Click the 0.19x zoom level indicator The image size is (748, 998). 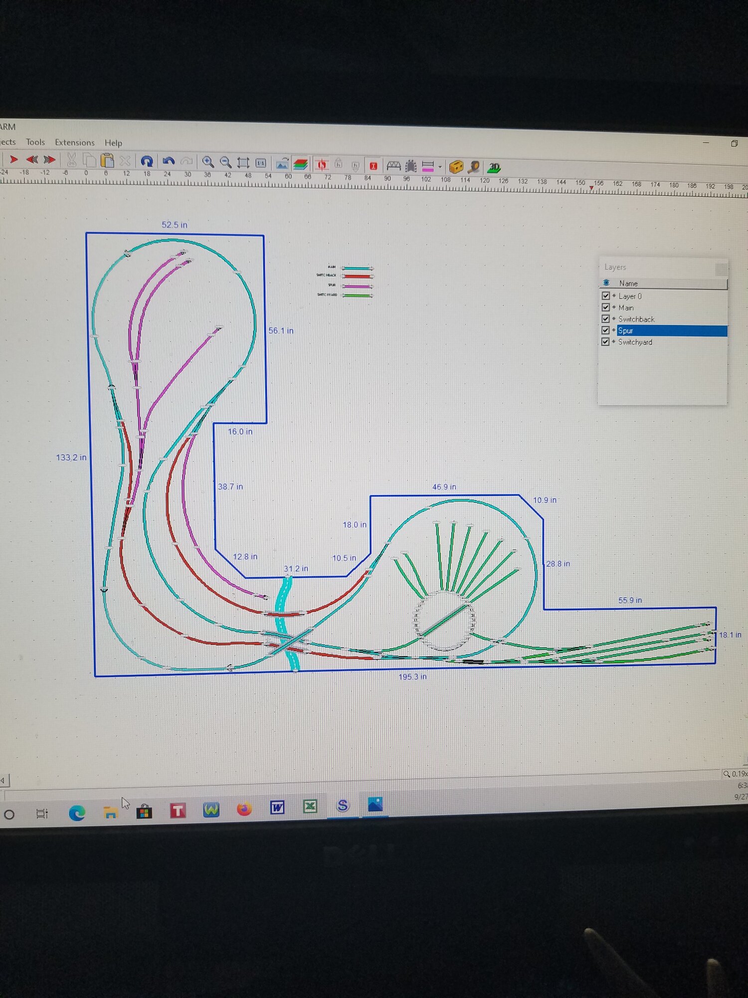point(736,774)
